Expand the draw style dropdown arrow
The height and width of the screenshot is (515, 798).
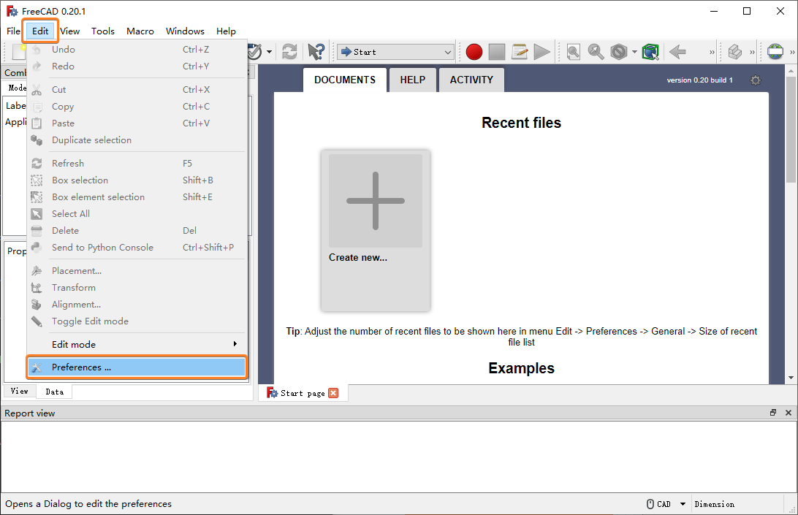click(634, 52)
